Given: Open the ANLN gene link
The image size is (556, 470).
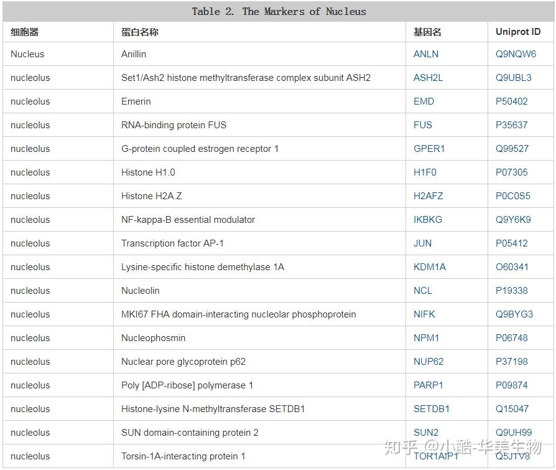Looking at the screenshot, I should click(426, 54).
